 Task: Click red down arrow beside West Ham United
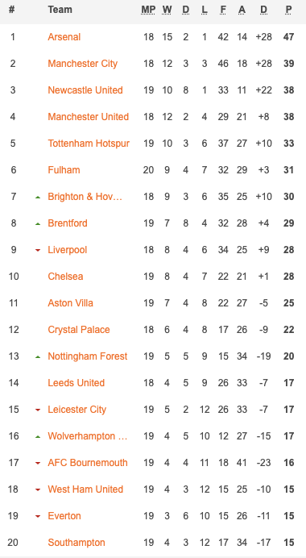tap(38, 489)
